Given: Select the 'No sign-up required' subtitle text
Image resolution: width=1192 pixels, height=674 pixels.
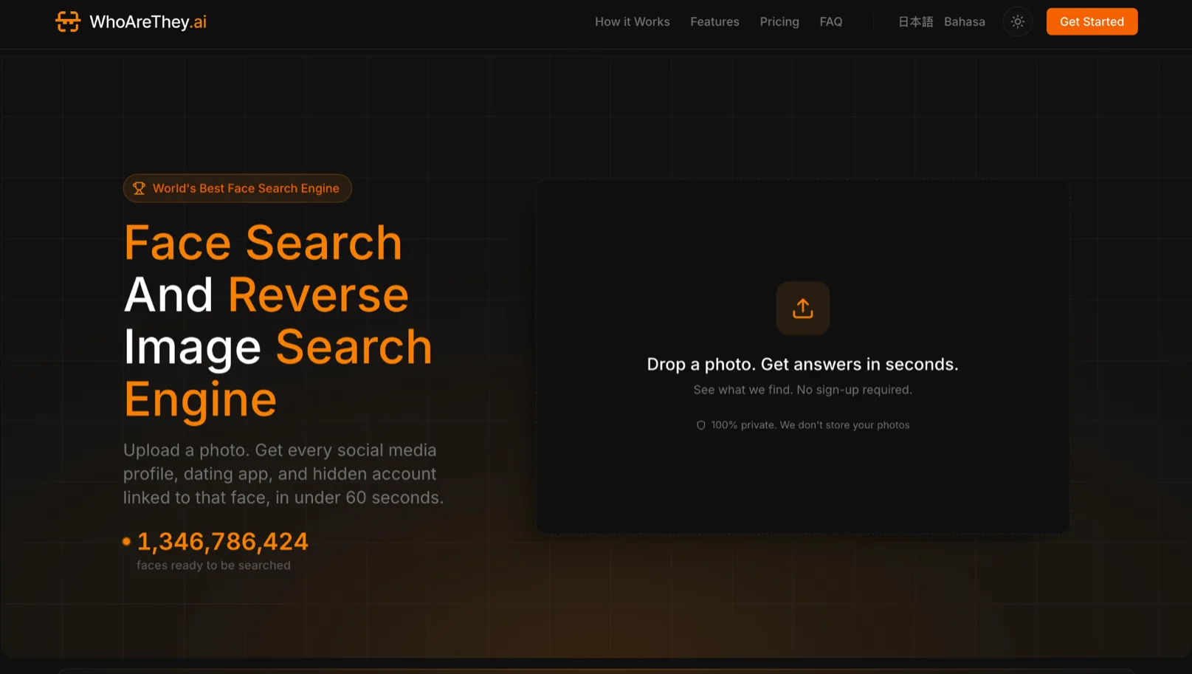Looking at the screenshot, I should pos(803,390).
